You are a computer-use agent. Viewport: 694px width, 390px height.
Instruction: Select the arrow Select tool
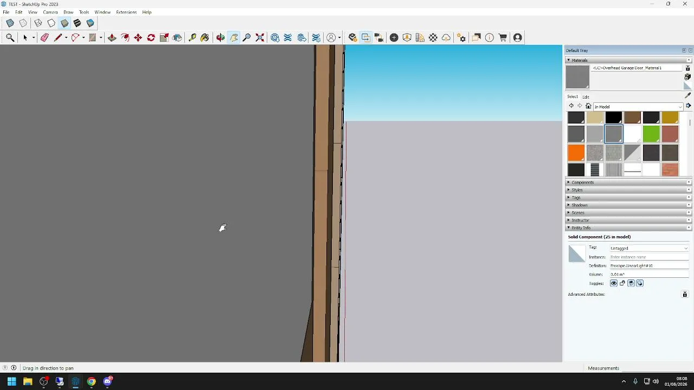click(x=25, y=37)
